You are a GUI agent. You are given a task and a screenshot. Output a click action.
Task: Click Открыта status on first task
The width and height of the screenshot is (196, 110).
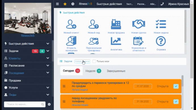coord(162,86)
